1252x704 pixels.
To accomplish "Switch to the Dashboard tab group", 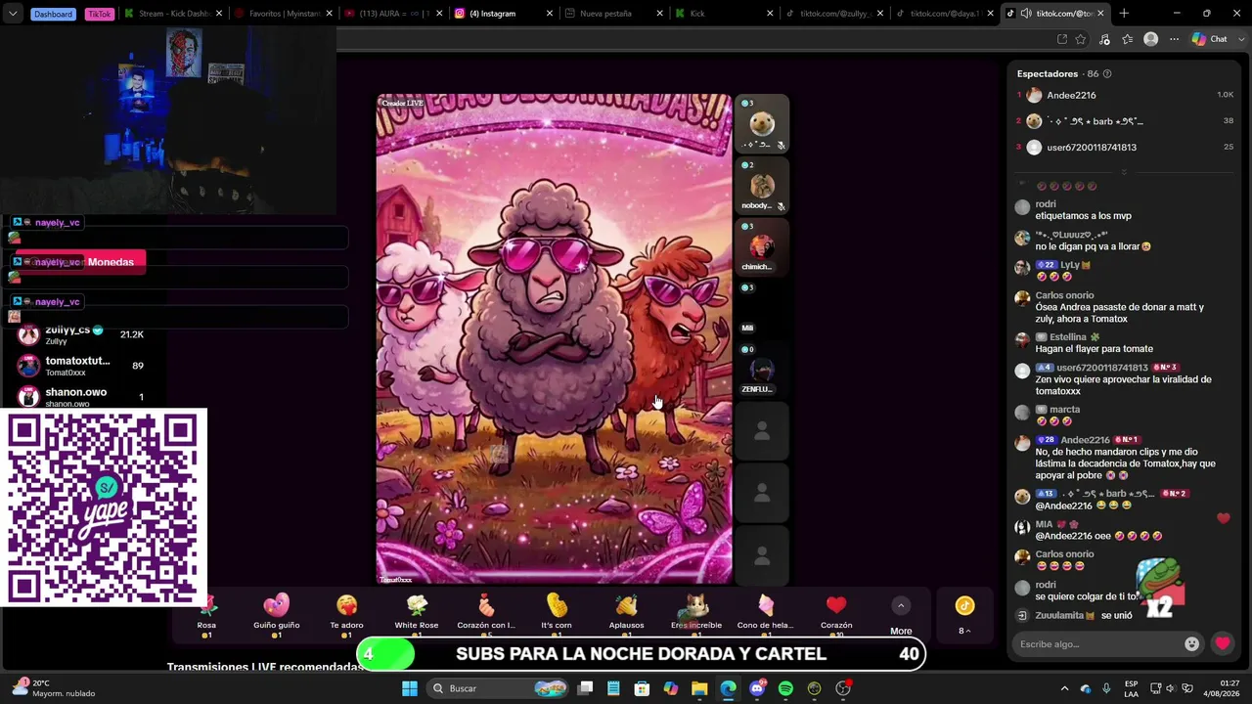I will [53, 14].
